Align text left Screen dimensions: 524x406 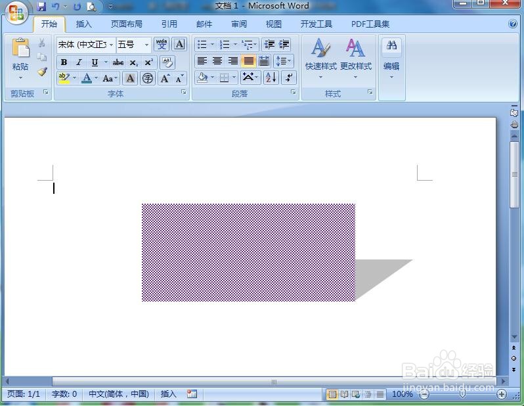202,61
